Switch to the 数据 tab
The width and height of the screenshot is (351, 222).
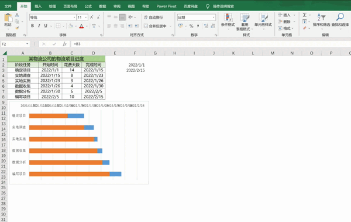(102, 6)
